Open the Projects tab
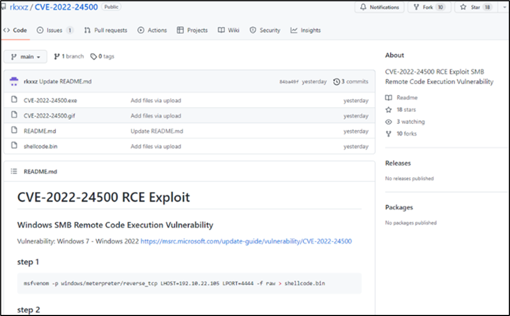The image size is (510, 316). pyautogui.click(x=192, y=30)
